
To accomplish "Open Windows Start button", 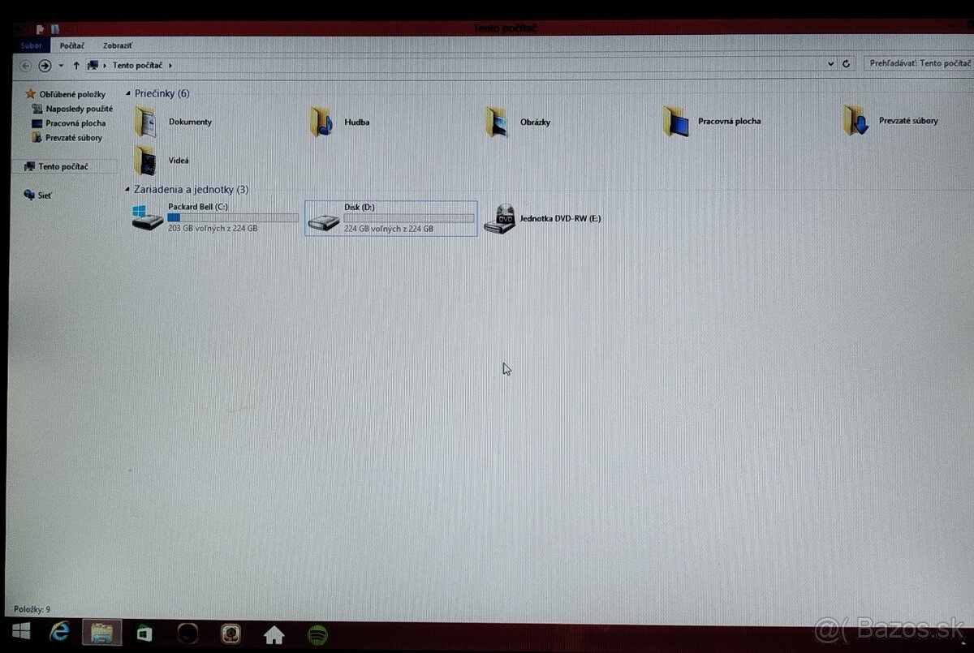I will (x=21, y=632).
